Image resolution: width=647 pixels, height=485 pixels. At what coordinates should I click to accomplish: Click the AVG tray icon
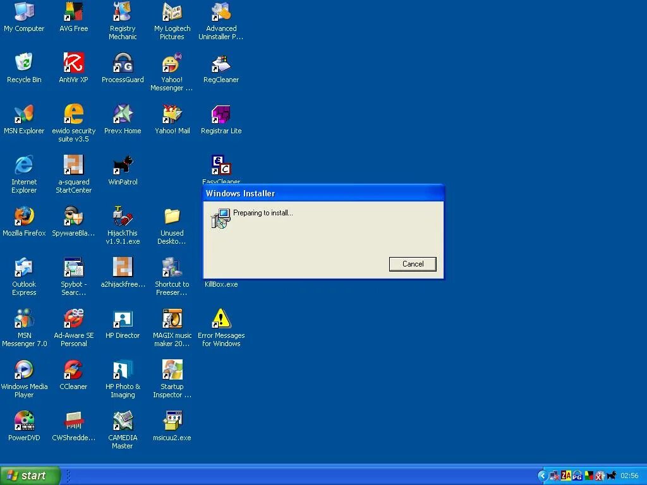pyautogui.click(x=589, y=476)
